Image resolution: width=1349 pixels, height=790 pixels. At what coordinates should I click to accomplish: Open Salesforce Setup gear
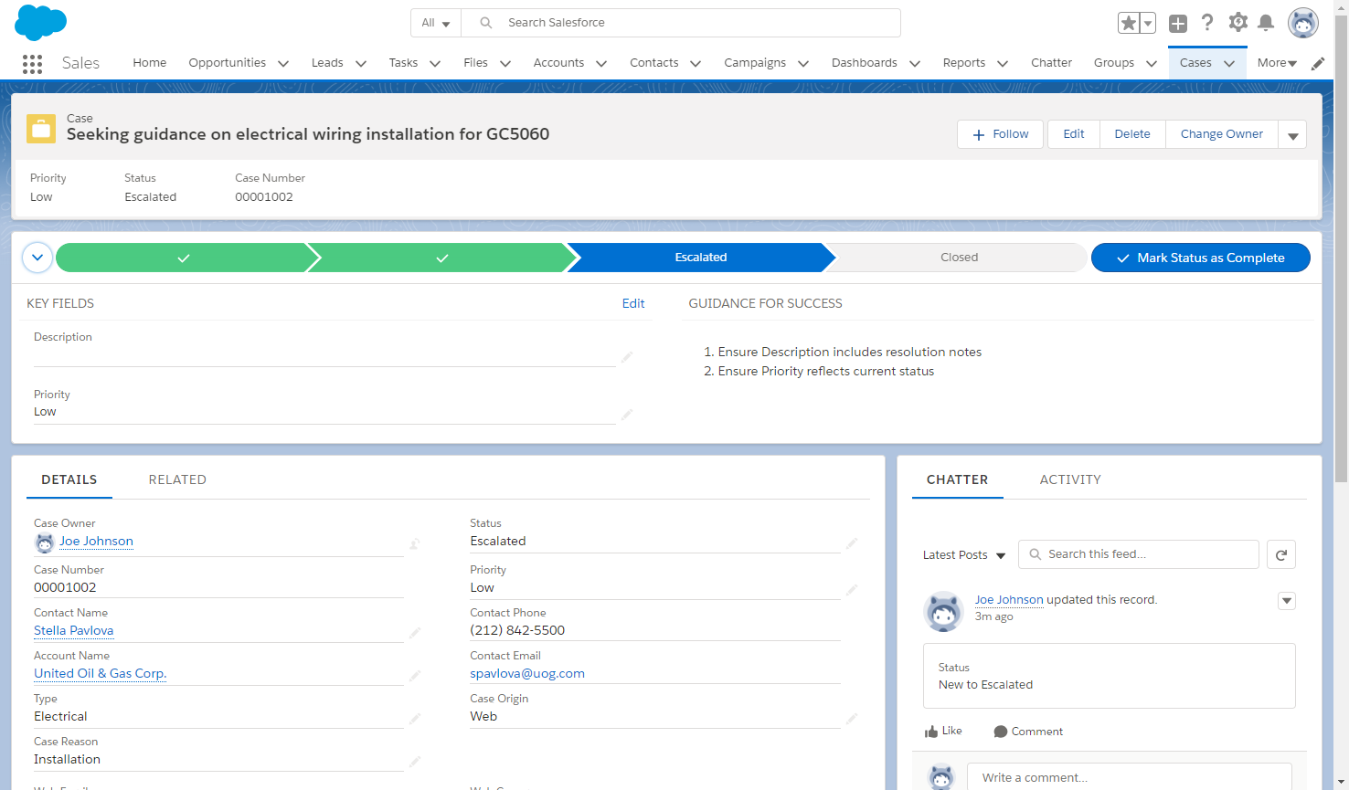click(1238, 22)
